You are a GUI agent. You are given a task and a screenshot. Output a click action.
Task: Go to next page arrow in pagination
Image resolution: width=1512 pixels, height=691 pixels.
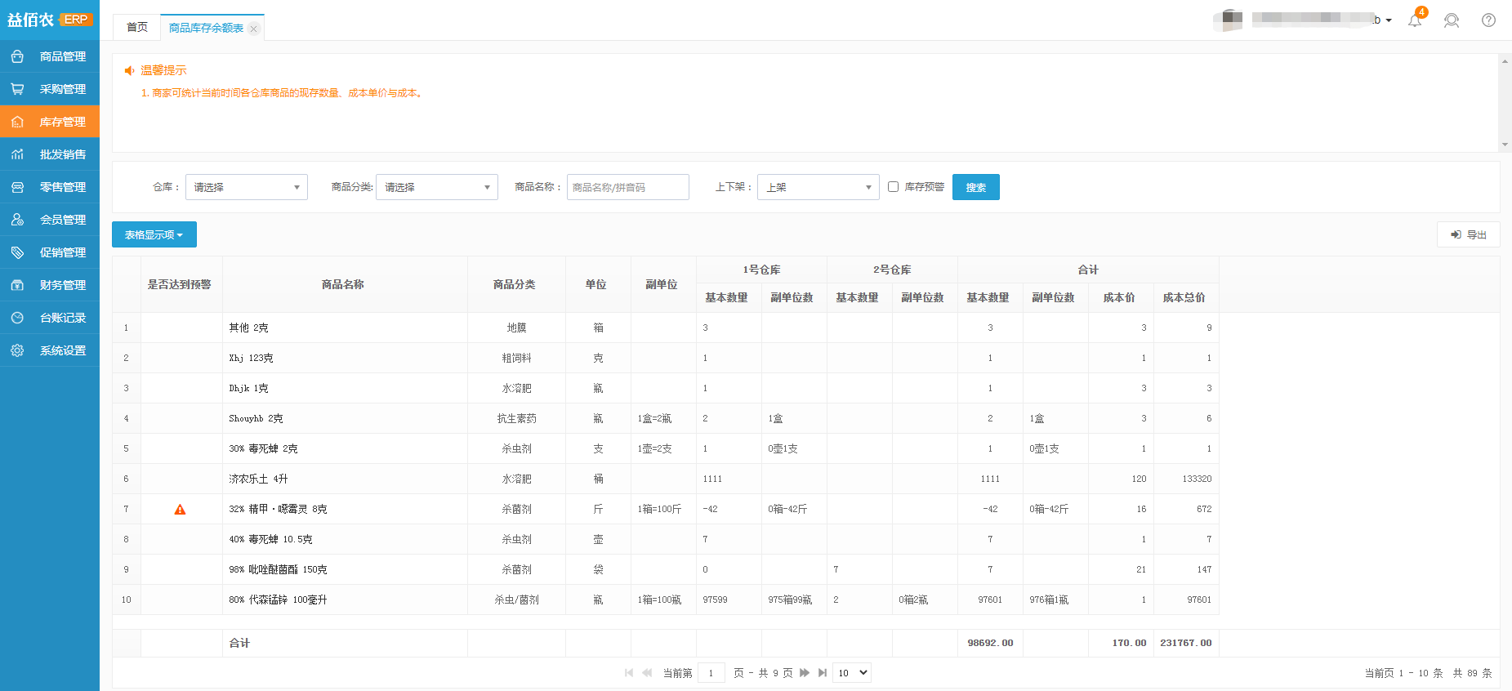coord(805,673)
